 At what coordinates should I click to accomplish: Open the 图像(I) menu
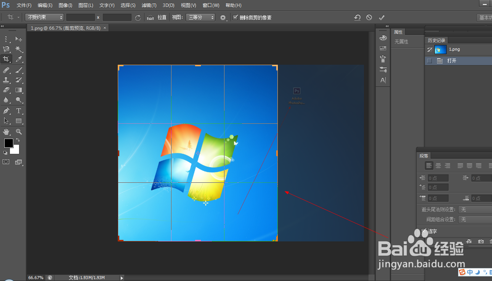point(66,5)
